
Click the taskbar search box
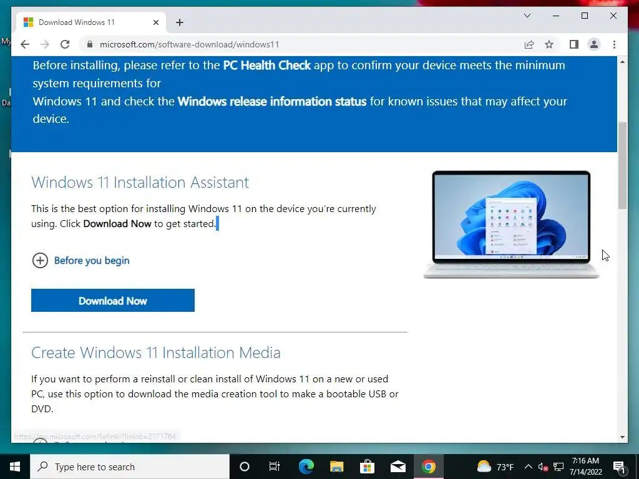point(130,467)
